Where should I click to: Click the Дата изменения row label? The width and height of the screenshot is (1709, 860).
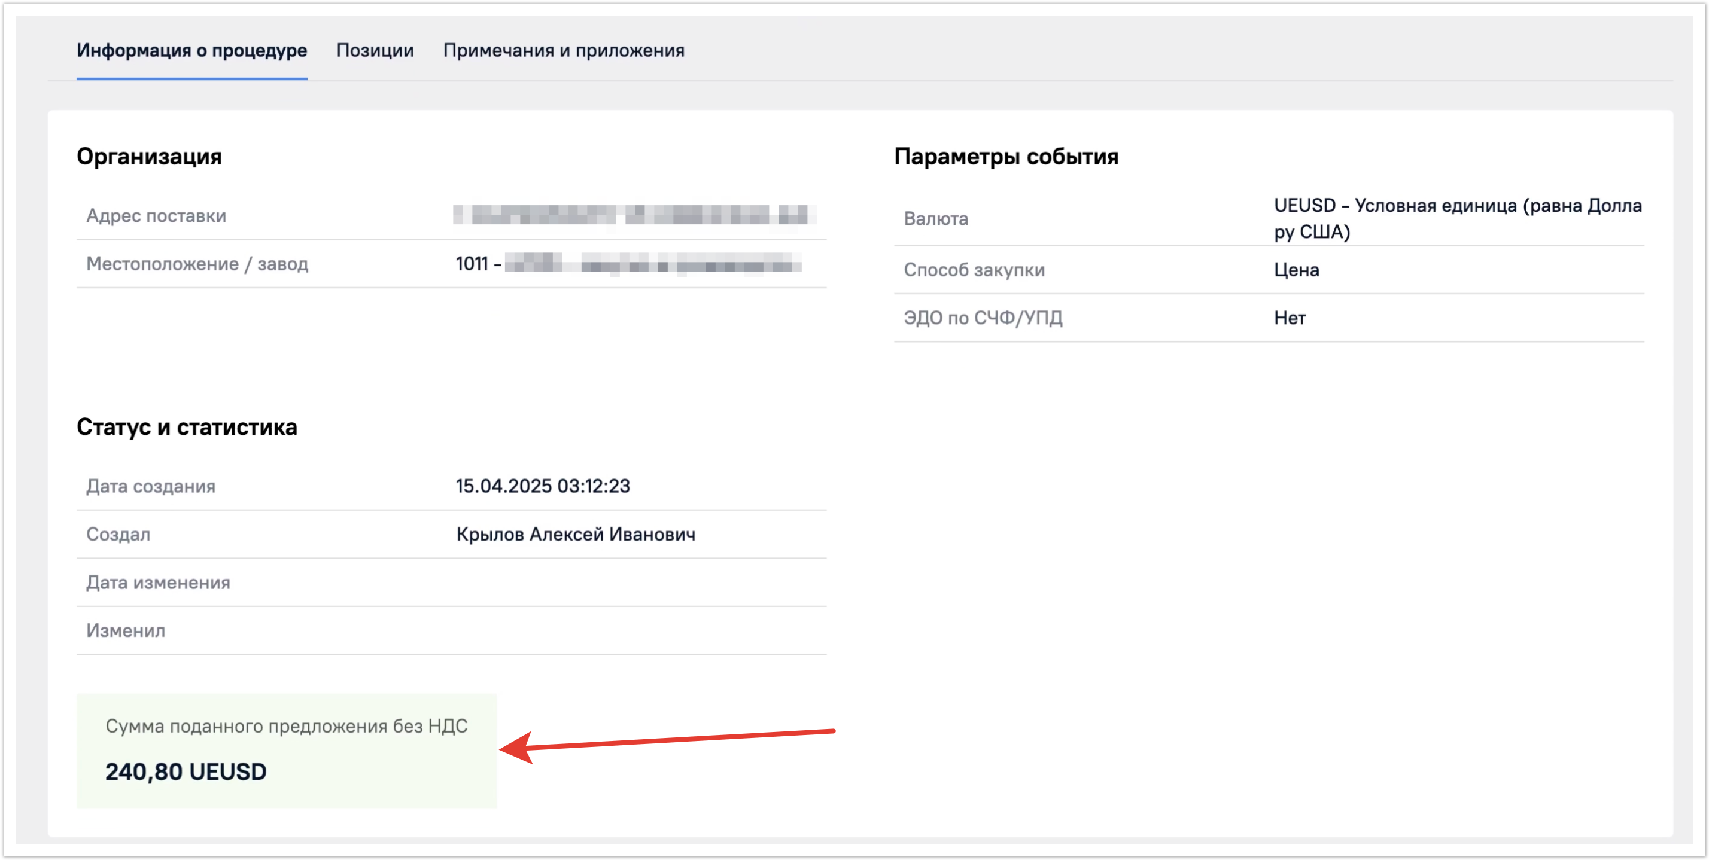158,583
